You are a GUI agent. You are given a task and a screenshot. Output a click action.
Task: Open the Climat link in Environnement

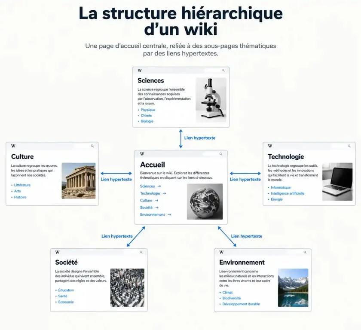pyautogui.click(x=227, y=293)
